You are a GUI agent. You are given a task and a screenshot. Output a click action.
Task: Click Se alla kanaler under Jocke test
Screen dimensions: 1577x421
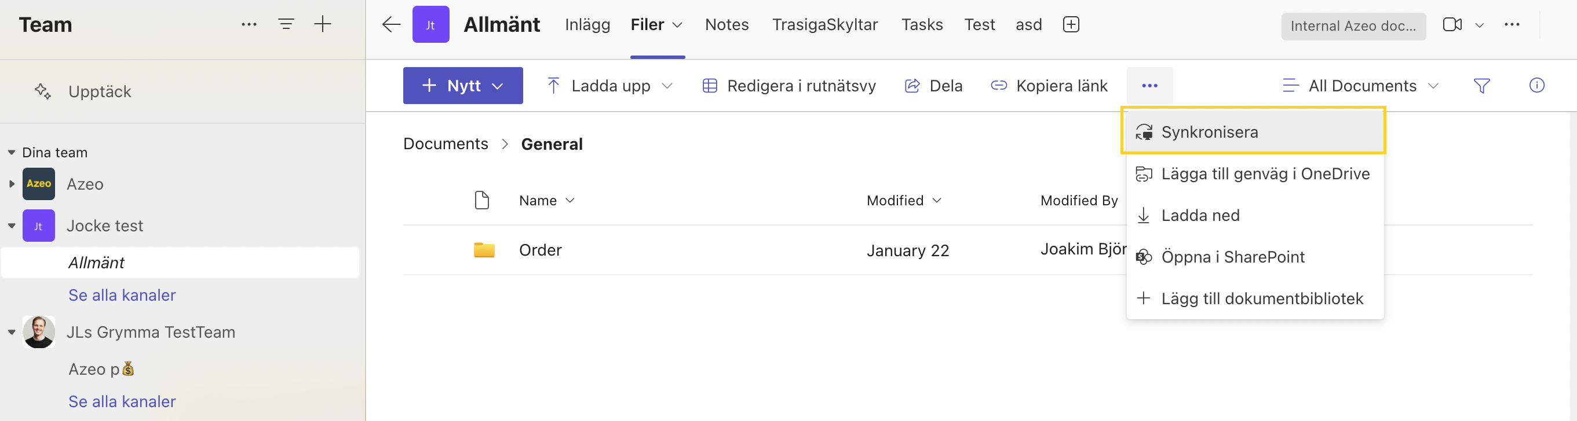pyautogui.click(x=122, y=295)
